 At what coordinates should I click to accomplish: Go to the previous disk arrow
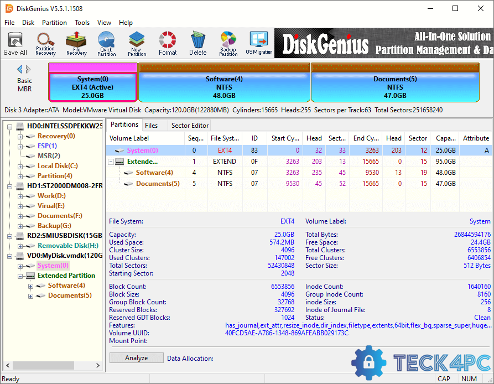coord(19,69)
